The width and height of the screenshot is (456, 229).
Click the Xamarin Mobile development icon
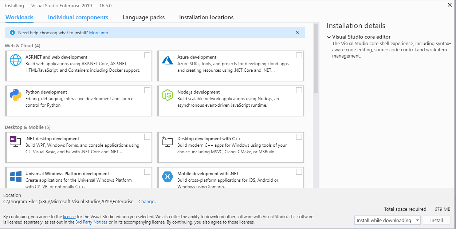[x=168, y=177]
